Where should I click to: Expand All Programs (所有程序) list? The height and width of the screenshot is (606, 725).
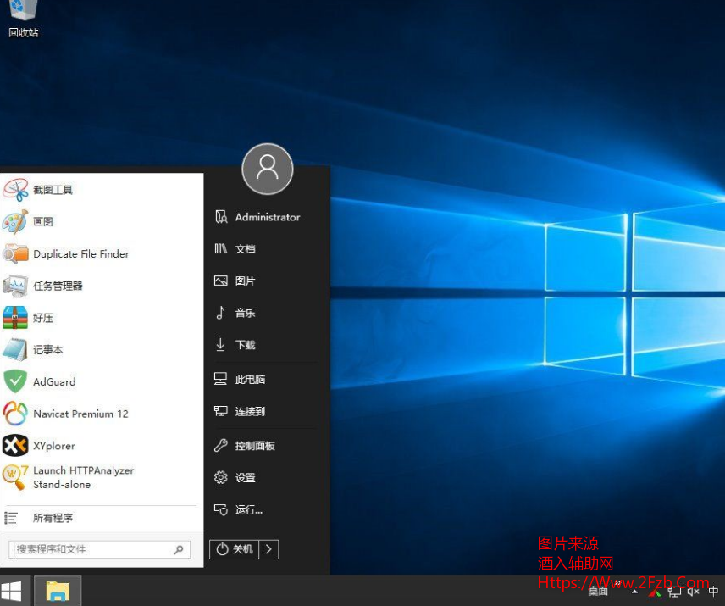(x=53, y=518)
